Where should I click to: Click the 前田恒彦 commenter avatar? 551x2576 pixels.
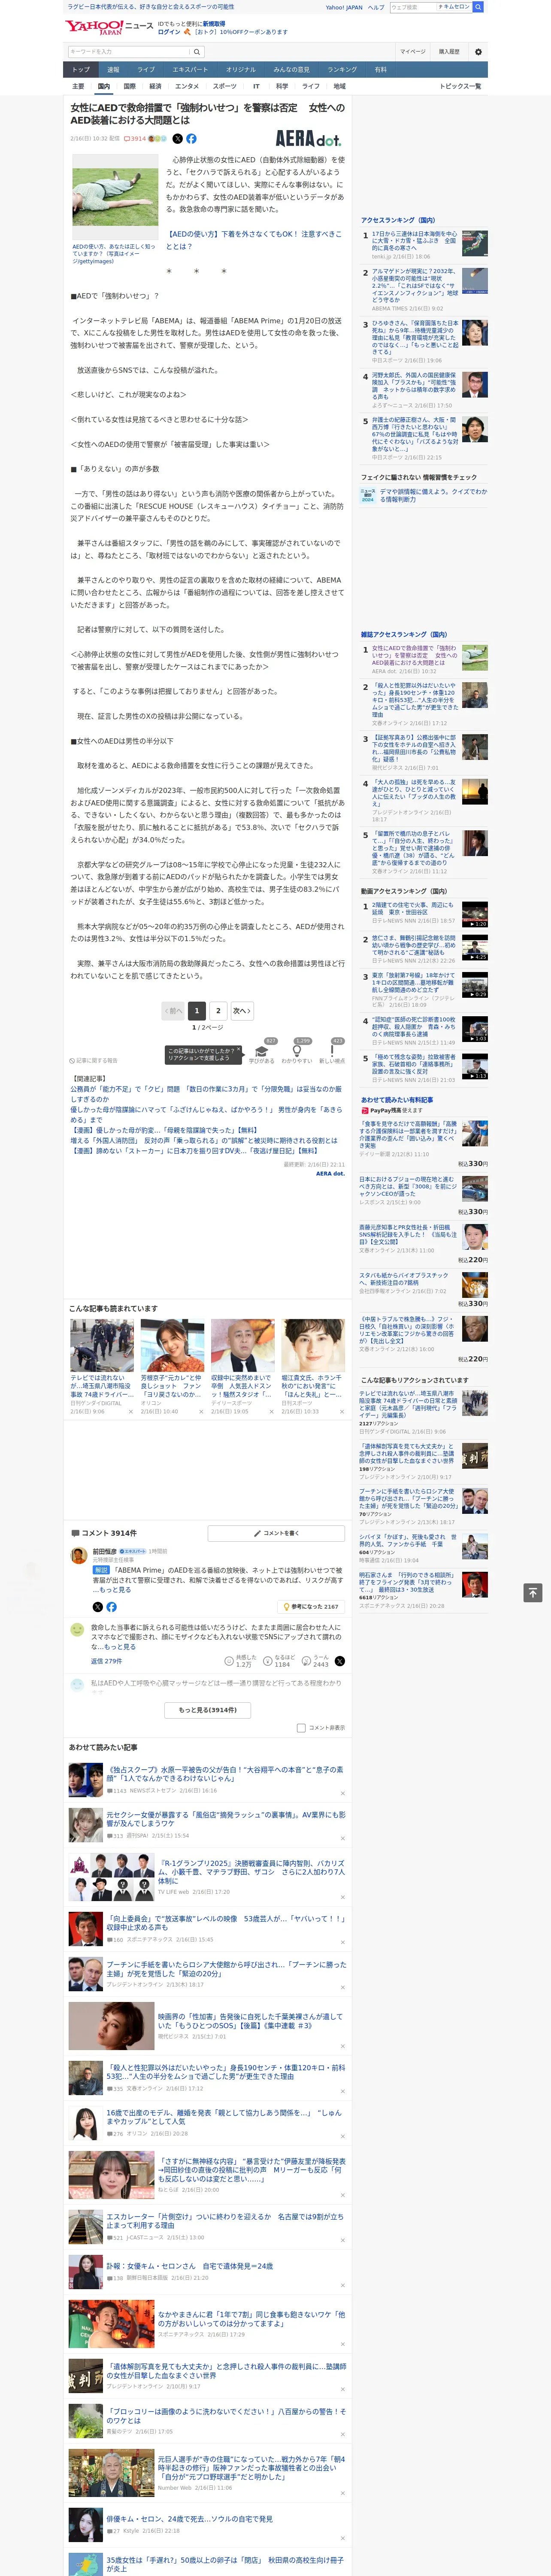(x=78, y=1555)
